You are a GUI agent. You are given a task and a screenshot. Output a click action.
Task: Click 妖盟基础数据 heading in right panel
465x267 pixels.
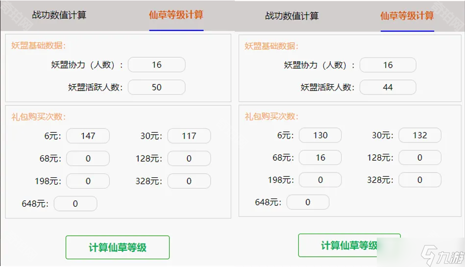[271, 46]
